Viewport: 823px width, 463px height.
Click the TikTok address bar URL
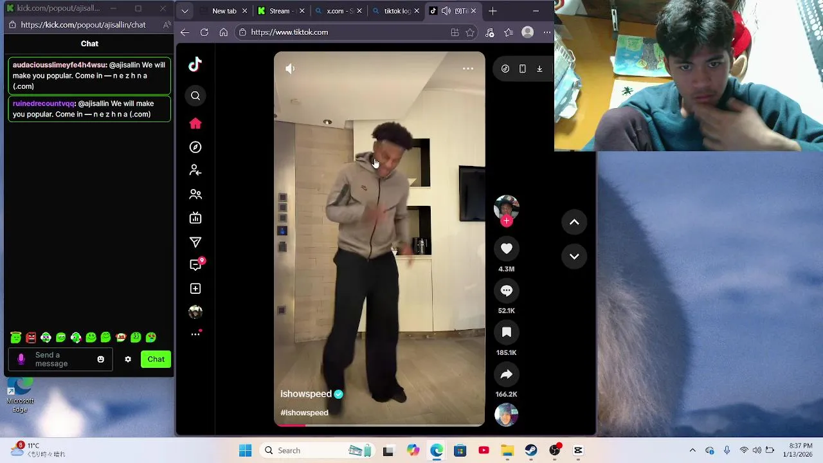tap(289, 32)
